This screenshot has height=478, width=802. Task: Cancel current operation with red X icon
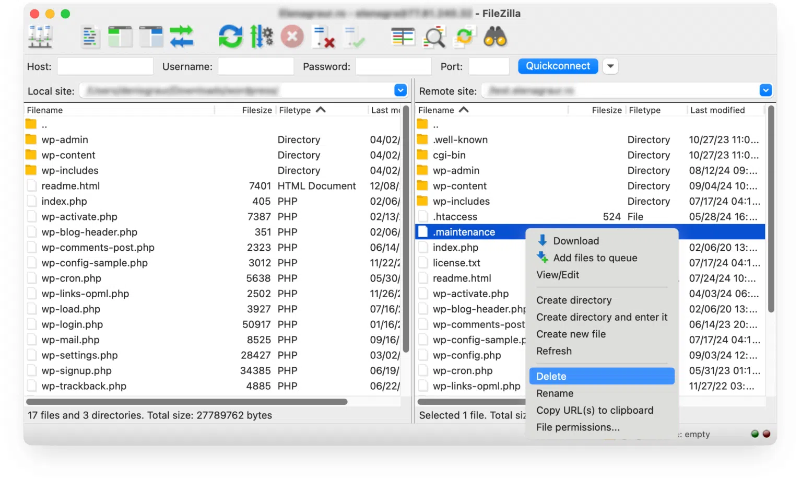tap(292, 37)
